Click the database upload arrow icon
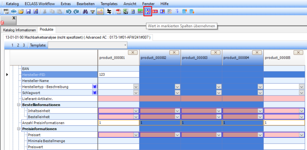 point(185,12)
